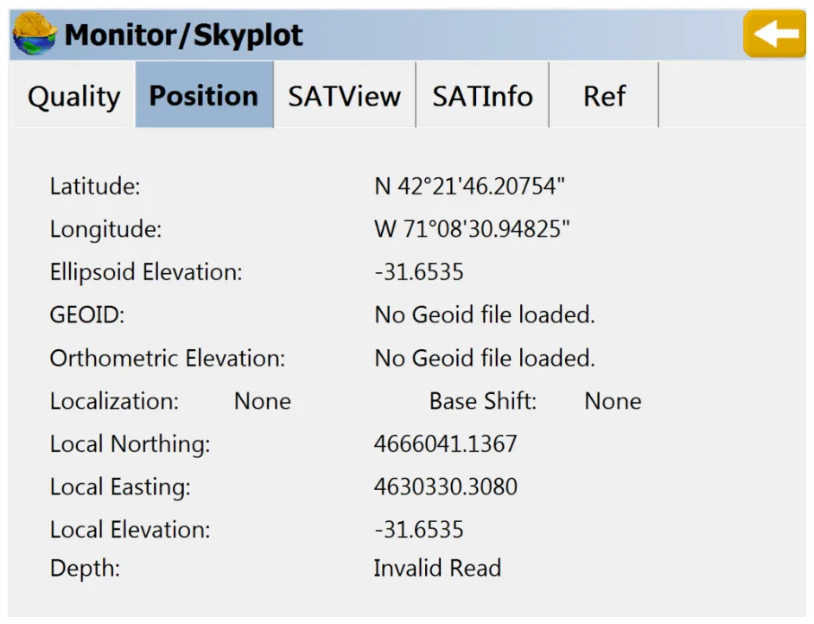The height and width of the screenshot is (624, 814).
Task: Click the yellow back arrow button
Action: tap(774, 34)
